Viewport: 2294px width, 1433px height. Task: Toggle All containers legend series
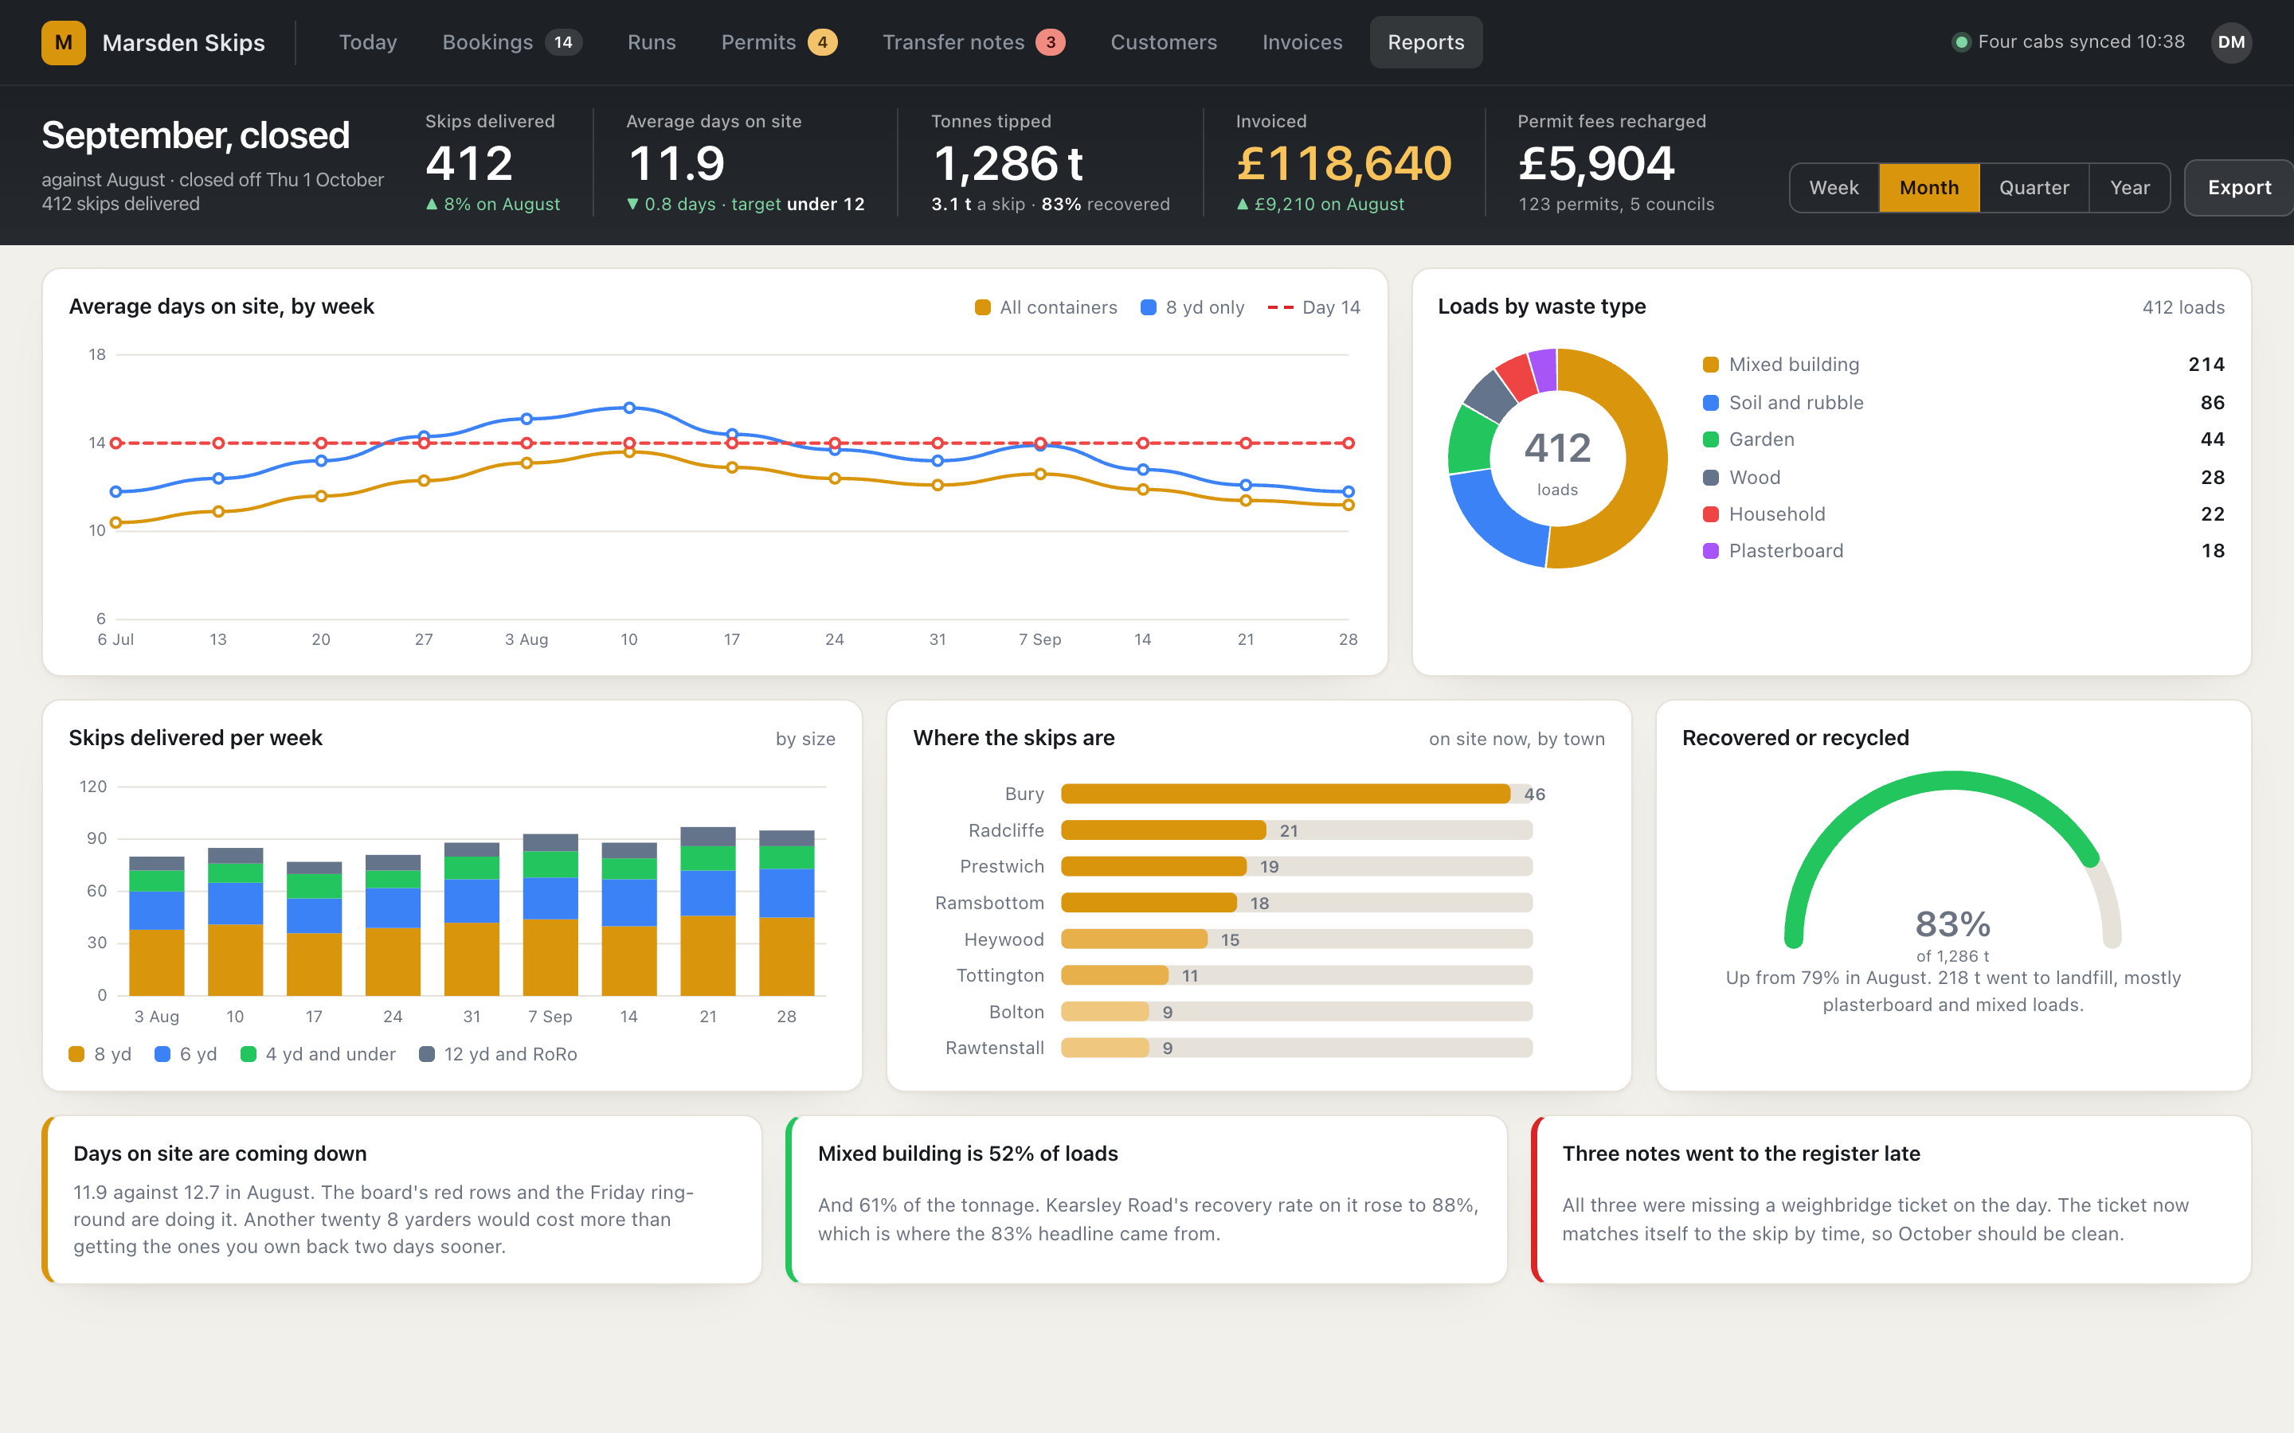(1046, 307)
